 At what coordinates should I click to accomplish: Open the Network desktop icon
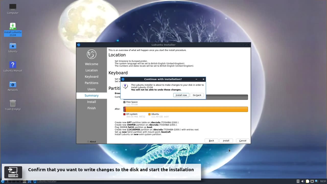click(13, 86)
